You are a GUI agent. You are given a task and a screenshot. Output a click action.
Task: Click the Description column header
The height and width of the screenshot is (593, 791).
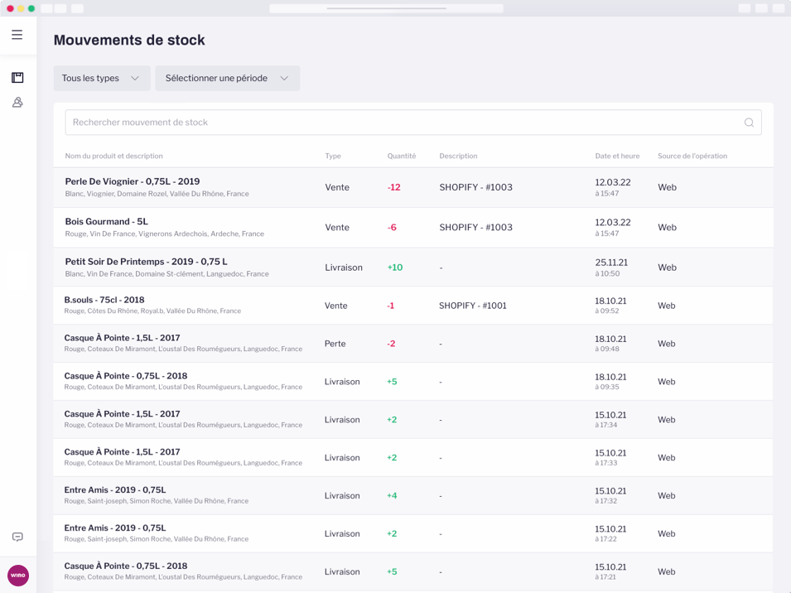(x=458, y=156)
